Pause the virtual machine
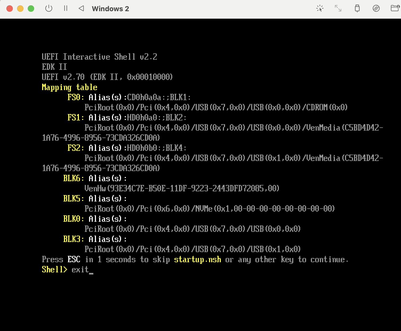Image resolution: width=401 pixels, height=331 pixels. pos(66,9)
